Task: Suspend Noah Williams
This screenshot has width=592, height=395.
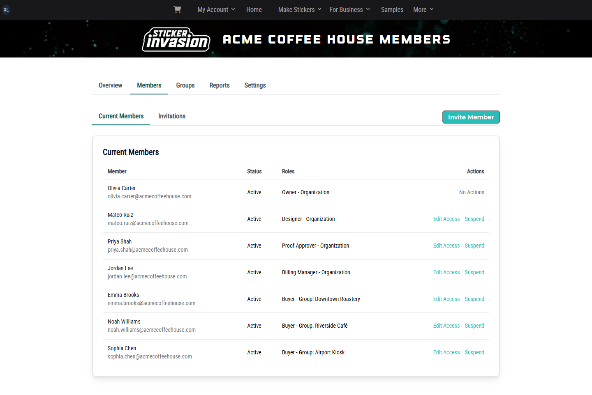Action: tap(474, 326)
